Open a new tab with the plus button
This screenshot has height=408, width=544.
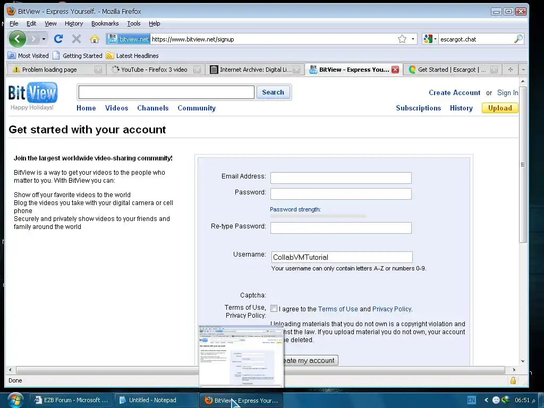click(x=511, y=70)
